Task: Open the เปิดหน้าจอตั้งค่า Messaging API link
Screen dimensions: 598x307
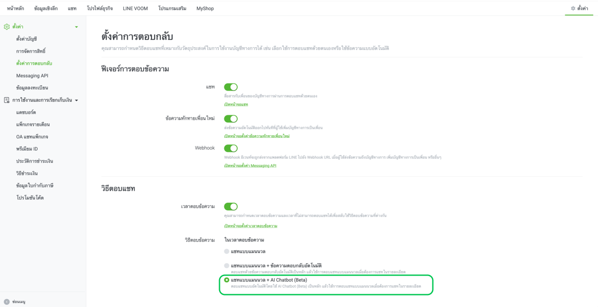Action: pyautogui.click(x=250, y=166)
